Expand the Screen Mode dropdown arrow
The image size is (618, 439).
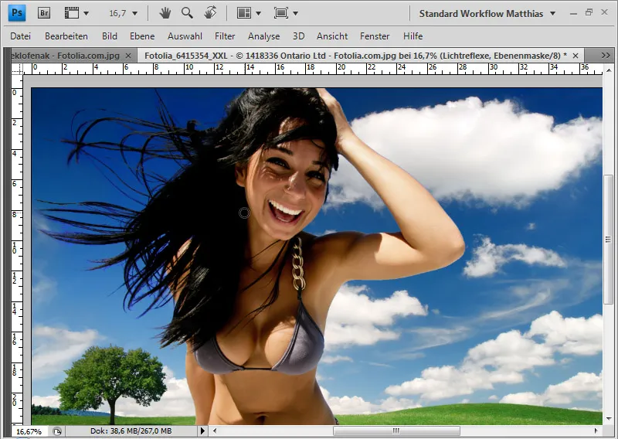(295, 13)
